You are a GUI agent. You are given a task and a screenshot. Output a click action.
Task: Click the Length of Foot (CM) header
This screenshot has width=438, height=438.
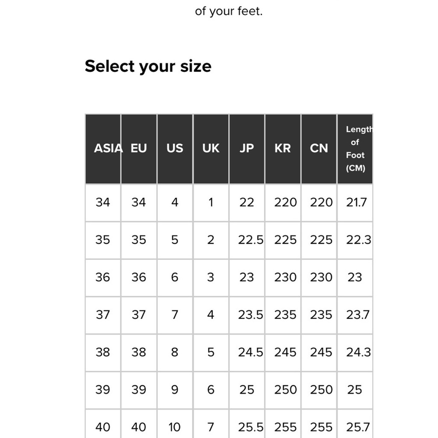point(355,149)
